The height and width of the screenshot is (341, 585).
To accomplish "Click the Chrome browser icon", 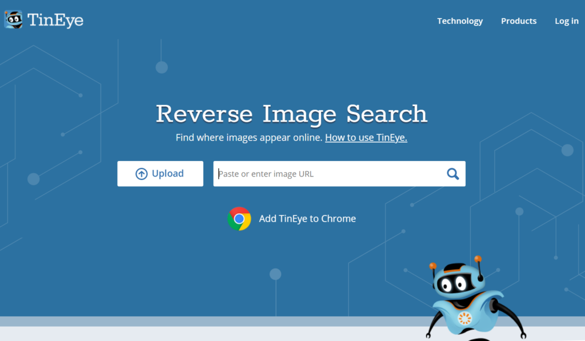I will [x=239, y=219].
